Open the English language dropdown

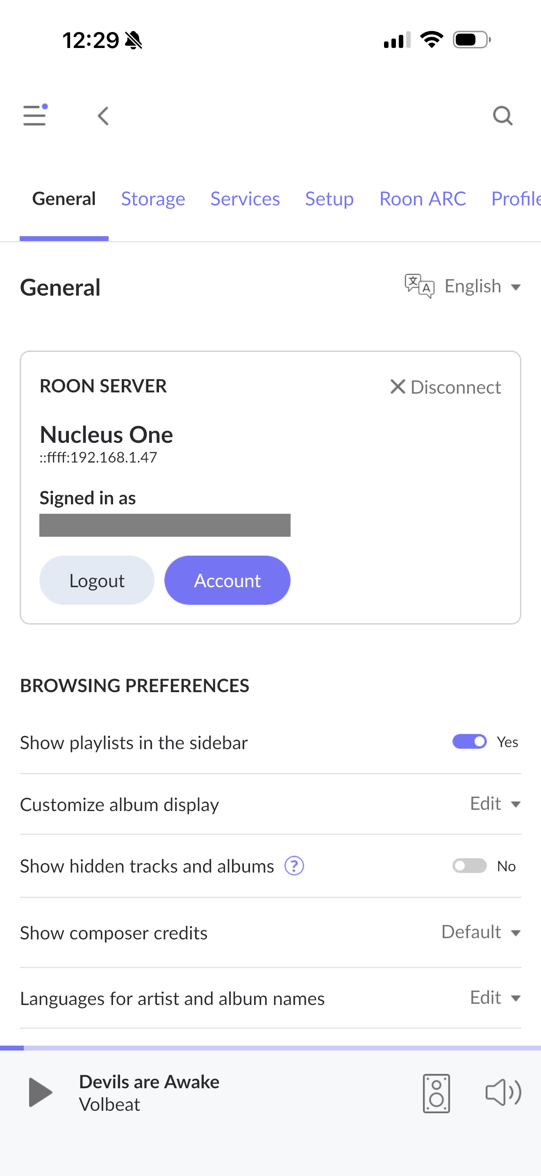(x=482, y=287)
